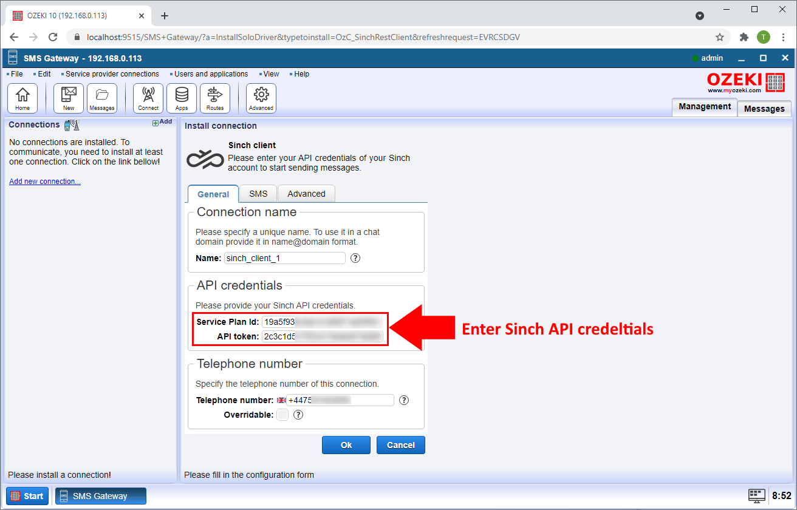Click the Telephone number input field

tap(340, 400)
